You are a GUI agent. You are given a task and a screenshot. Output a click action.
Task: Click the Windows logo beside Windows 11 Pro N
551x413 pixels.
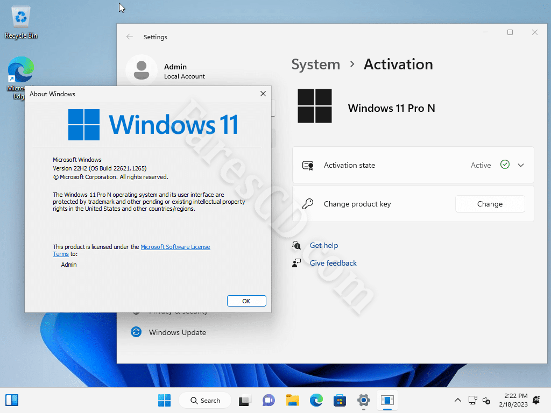tap(314, 106)
